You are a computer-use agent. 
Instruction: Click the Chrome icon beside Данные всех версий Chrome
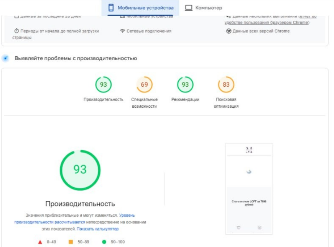tap(229, 31)
